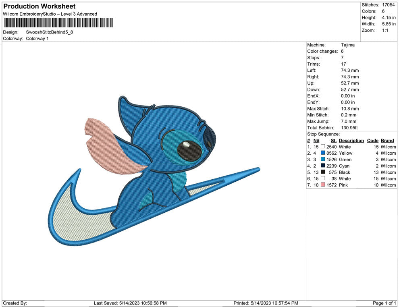Click the white swatch in row 6

pos(323,178)
